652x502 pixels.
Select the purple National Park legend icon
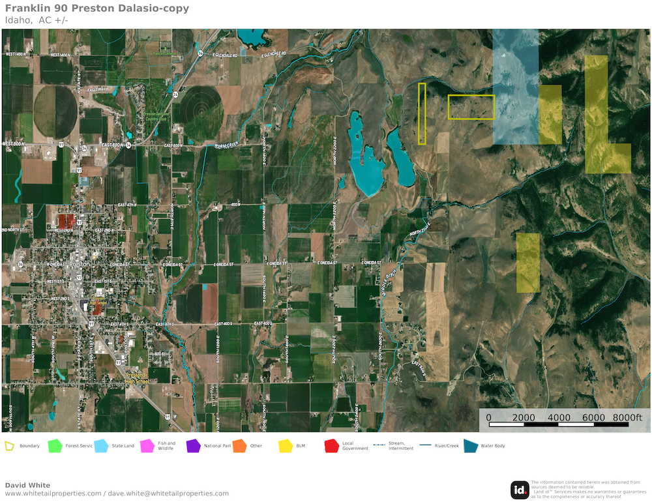tap(193, 446)
